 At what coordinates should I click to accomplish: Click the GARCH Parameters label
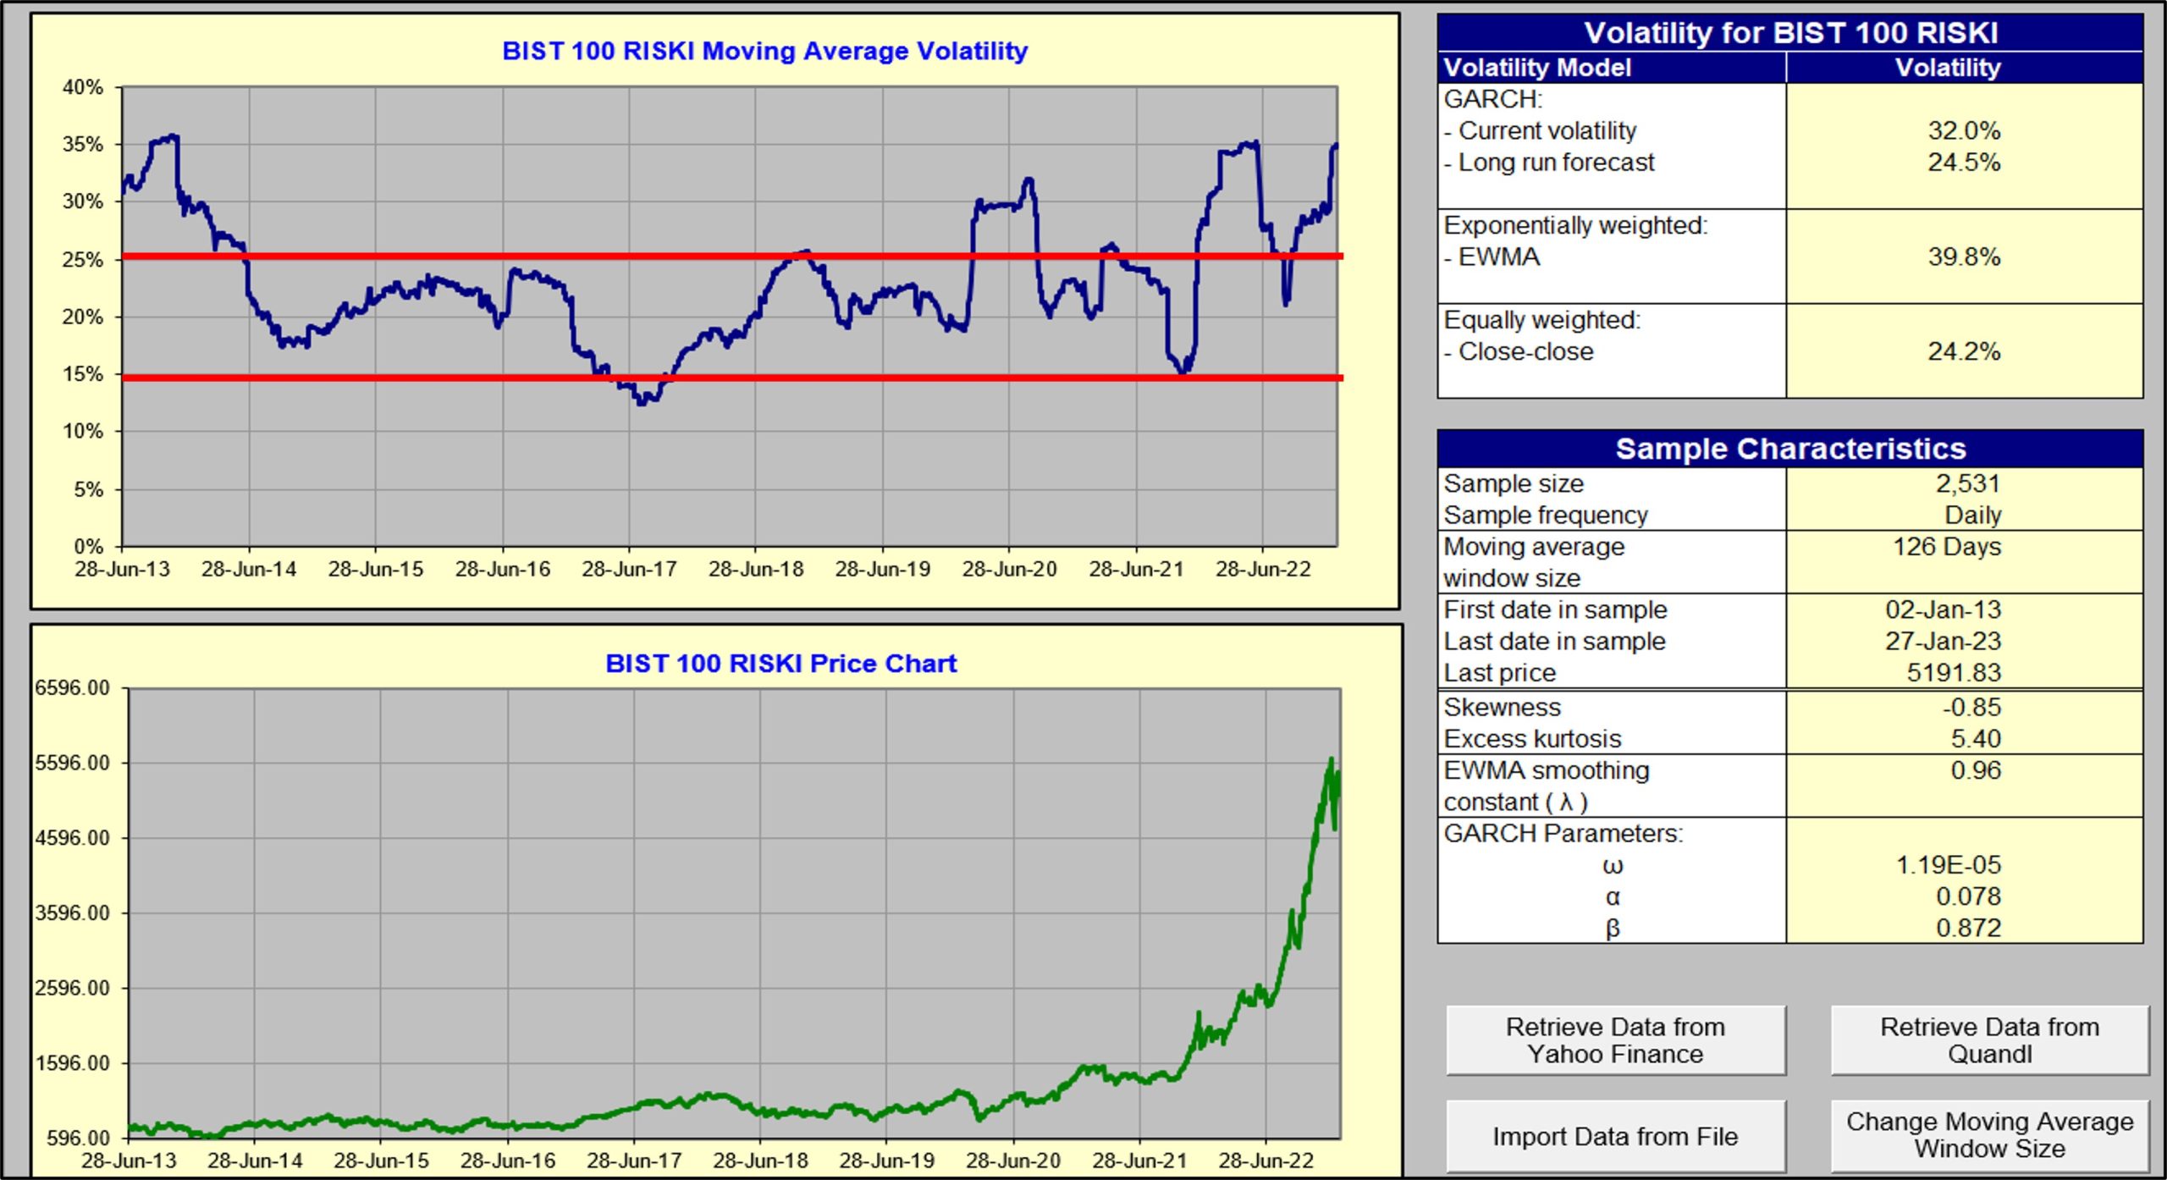pos(1563,833)
